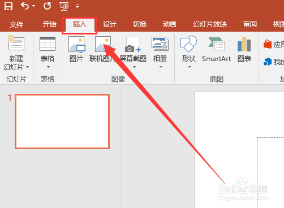The width and height of the screenshot is (284, 208).
Task: Click the 表格 grid icon
Action: point(48,44)
